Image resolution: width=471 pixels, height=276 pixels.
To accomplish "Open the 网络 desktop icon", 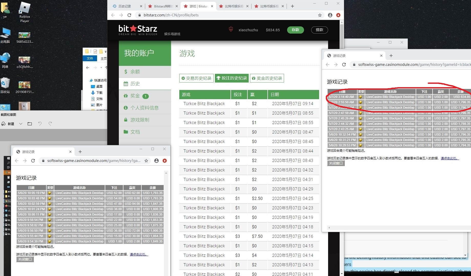I will [x=5, y=60].
